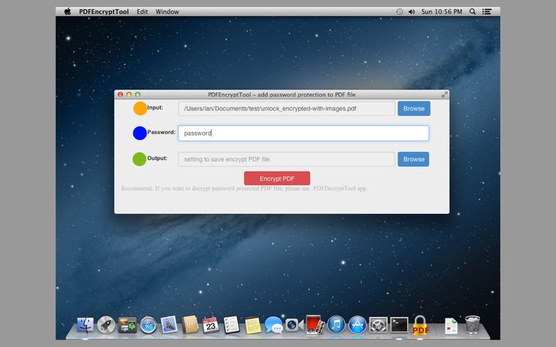556x347 pixels.
Task: Click the orange circle beside Input
Action: pos(140,108)
